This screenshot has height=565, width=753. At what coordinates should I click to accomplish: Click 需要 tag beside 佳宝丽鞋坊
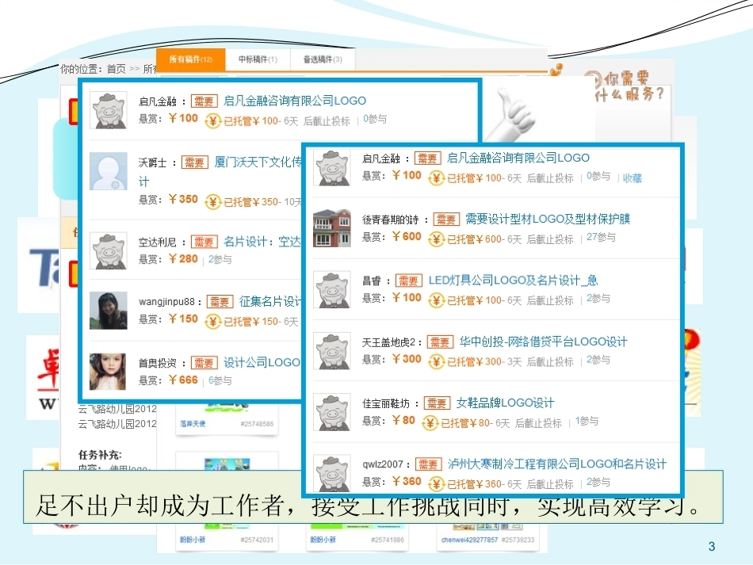(x=437, y=403)
